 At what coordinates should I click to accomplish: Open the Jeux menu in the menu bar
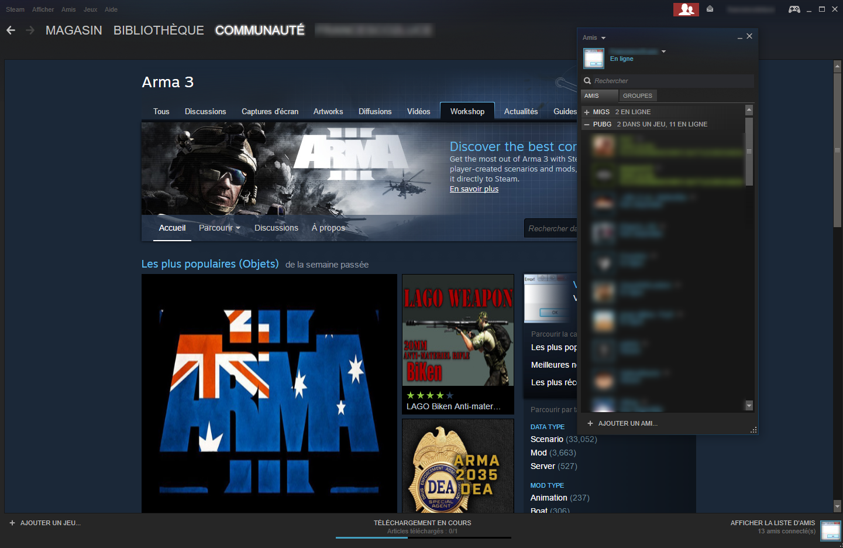point(90,9)
